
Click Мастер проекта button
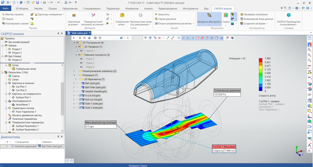(14, 14)
